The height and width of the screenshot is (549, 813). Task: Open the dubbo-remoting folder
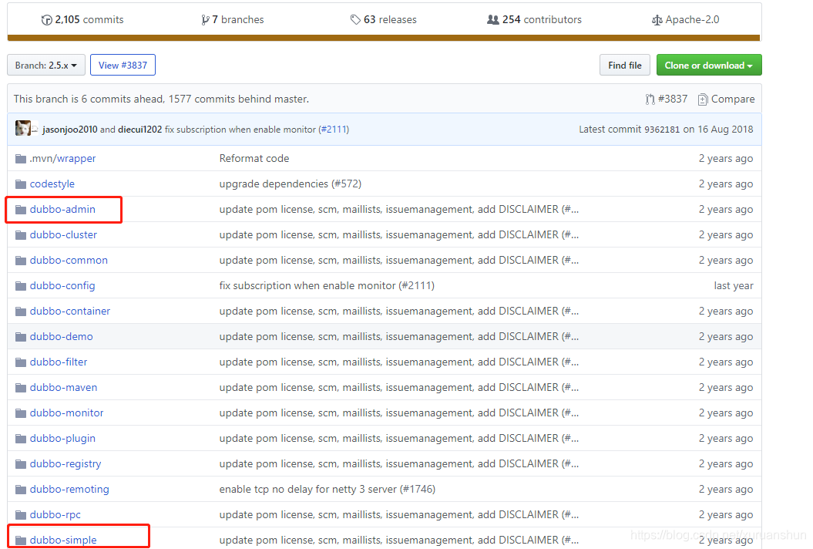click(69, 489)
